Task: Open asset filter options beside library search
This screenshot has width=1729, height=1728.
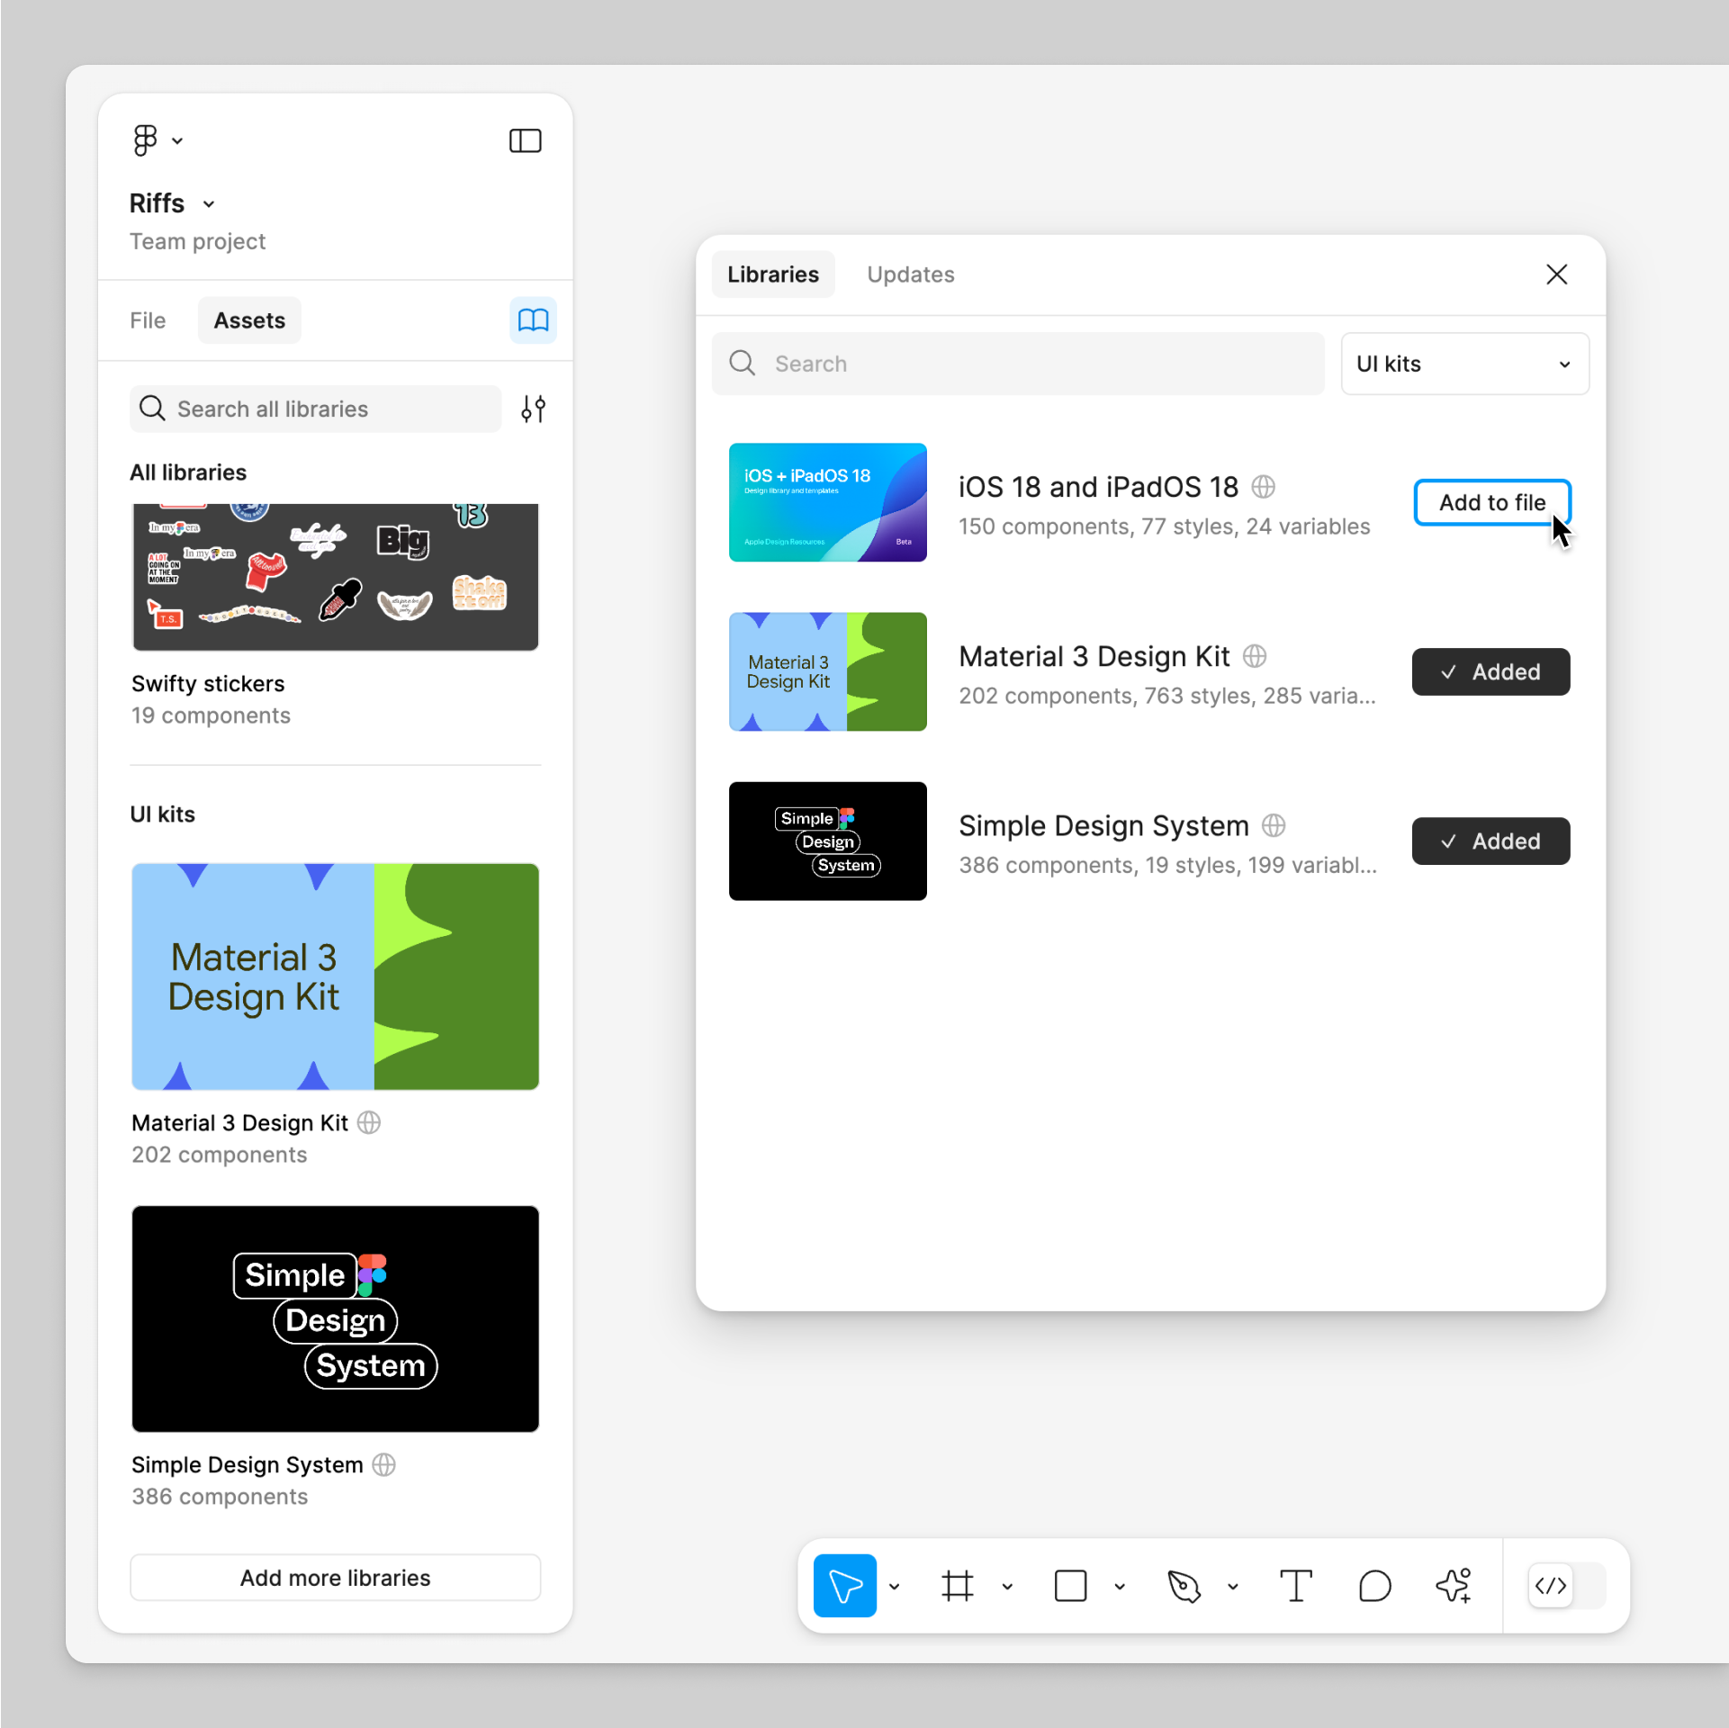Action: point(533,409)
